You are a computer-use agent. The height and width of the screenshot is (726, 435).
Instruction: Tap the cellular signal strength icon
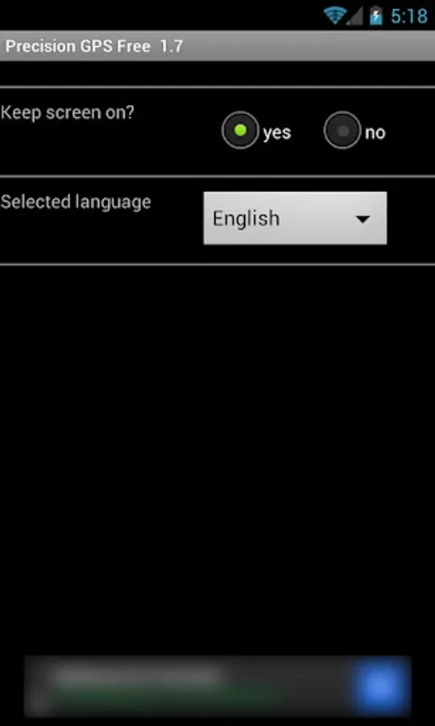(x=354, y=16)
